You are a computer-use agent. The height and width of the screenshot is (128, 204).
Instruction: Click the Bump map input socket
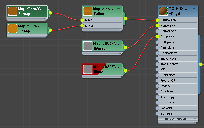click(x=158, y=37)
